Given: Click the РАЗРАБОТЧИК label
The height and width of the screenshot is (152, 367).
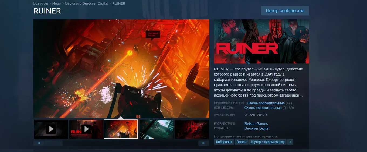Looking at the screenshot, I should pos(225,124).
